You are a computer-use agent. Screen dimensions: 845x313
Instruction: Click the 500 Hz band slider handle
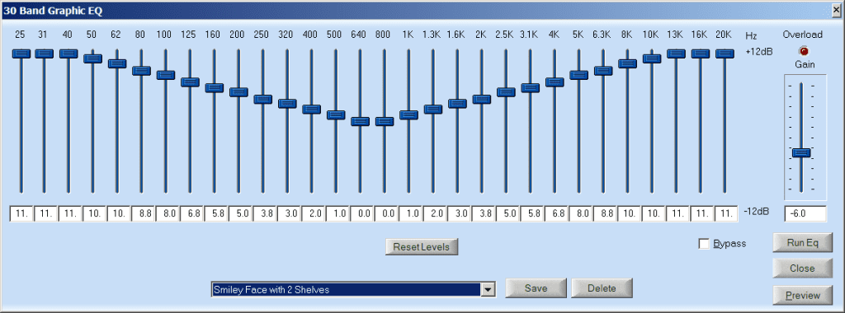pos(336,115)
